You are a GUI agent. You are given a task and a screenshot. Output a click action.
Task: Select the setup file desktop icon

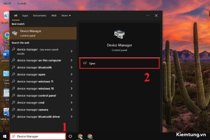coord(5,114)
